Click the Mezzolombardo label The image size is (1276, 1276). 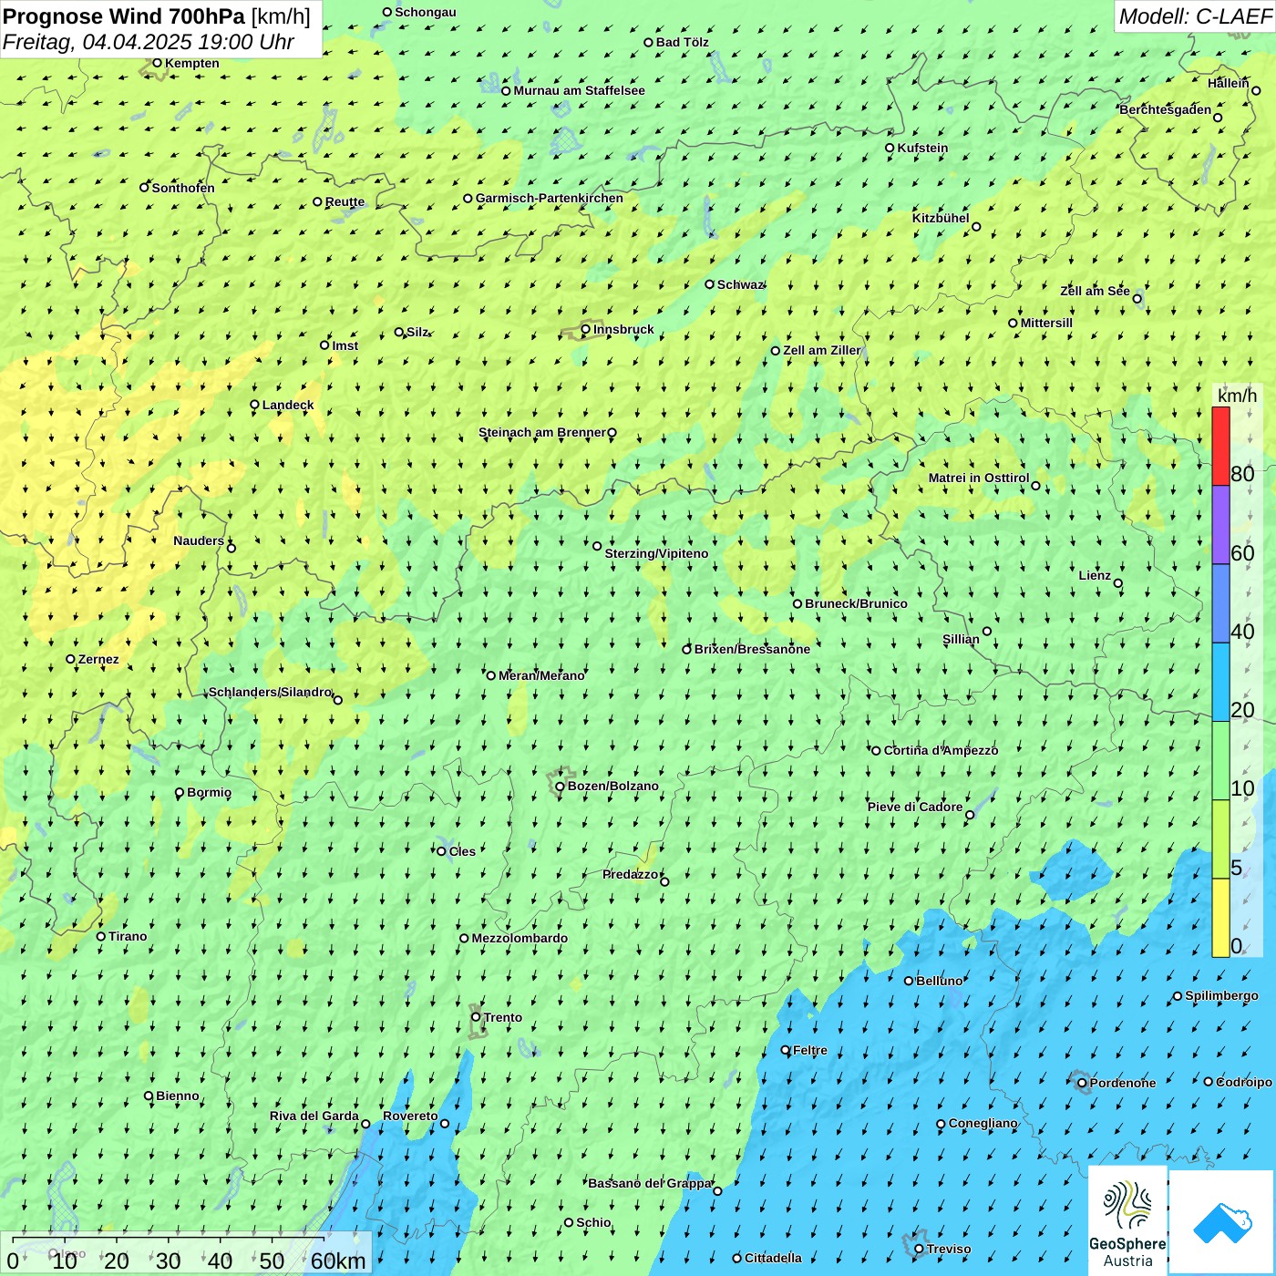pos(520,938)
